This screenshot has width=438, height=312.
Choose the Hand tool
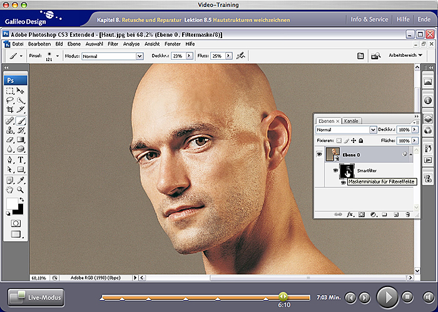click(x=9, y=189)
